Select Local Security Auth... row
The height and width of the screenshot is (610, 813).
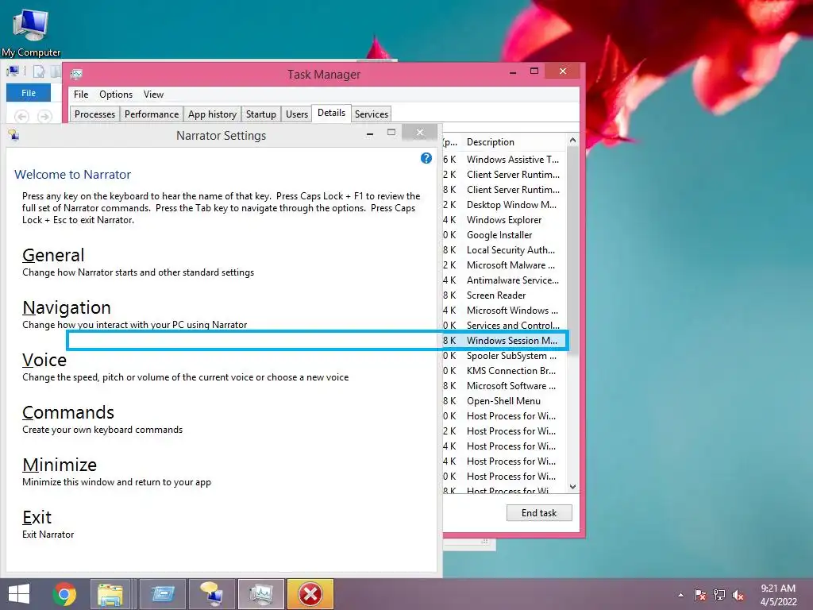click(x=504, y=250)
